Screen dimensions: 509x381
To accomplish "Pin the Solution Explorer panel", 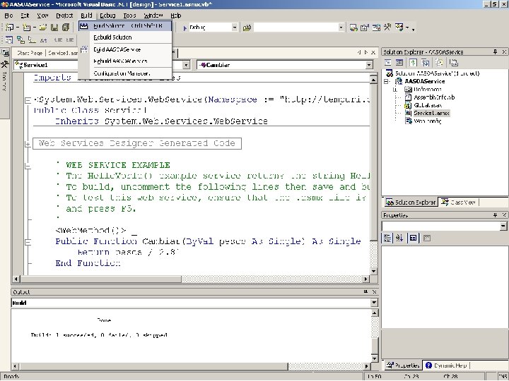I will (496, 52).
